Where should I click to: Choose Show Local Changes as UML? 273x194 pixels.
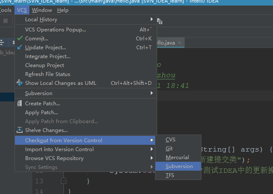pos(86,83)
